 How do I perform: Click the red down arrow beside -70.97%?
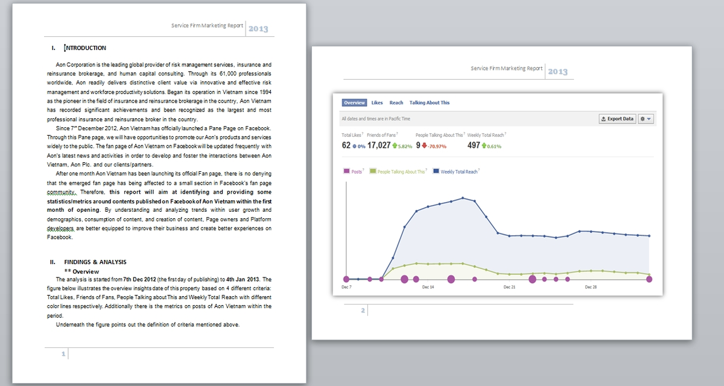pyautogui.click(x=425, y=145)
